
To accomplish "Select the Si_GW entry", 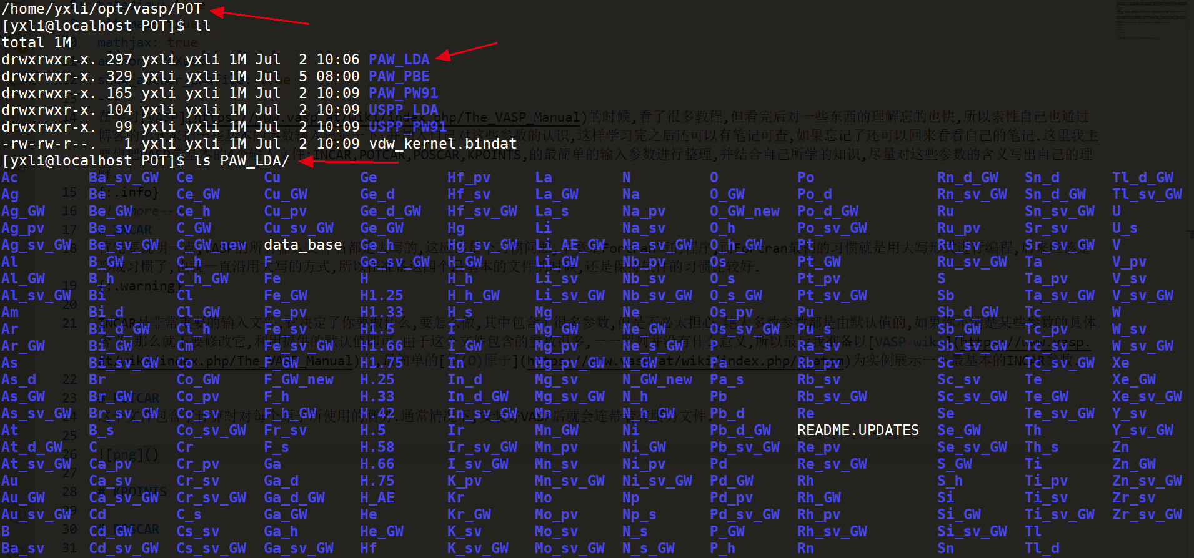I will coord(959,514).
